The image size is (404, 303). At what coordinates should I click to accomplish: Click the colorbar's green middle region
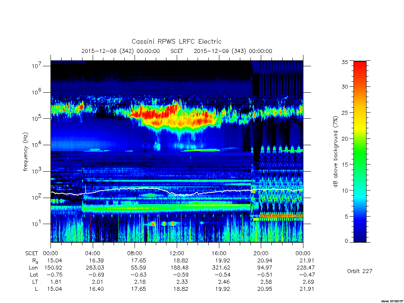click(360, 152)
